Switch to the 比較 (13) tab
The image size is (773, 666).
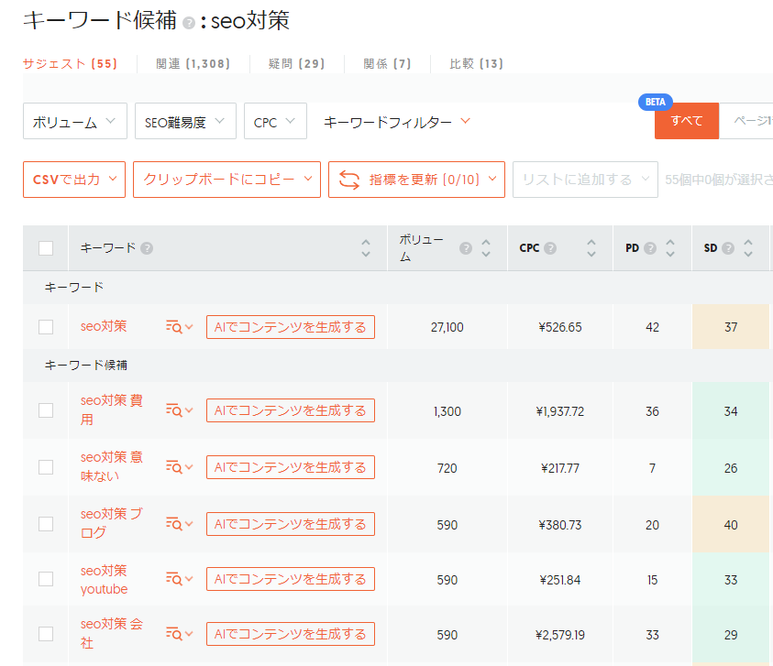point(476,63)
